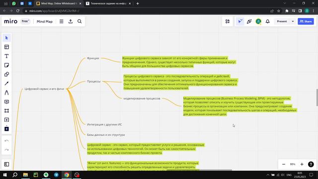Open the notifications bell
318x179 pixels.
[x=268, y=21]
